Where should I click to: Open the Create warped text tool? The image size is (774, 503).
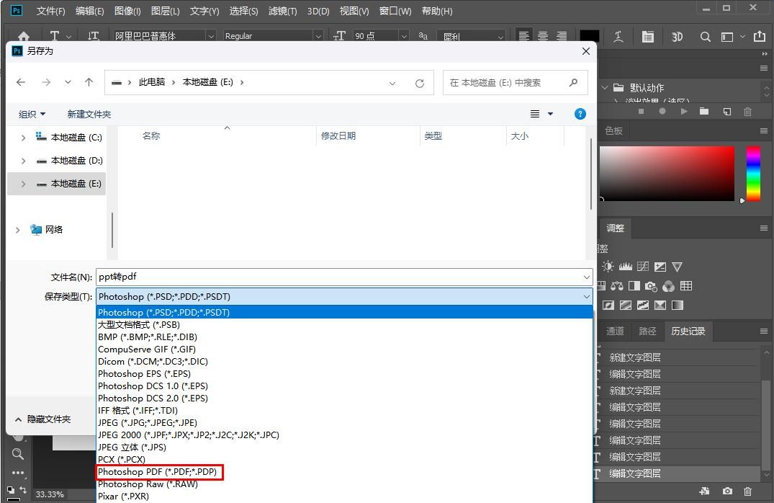618,36
